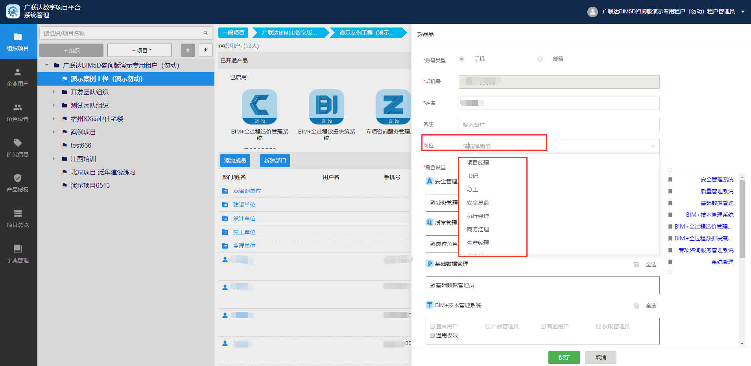Screen dimensions: 751x366
Task: Click folder icon of xx咨询单位
Action: pyautogui.click(x=225, y=191)
